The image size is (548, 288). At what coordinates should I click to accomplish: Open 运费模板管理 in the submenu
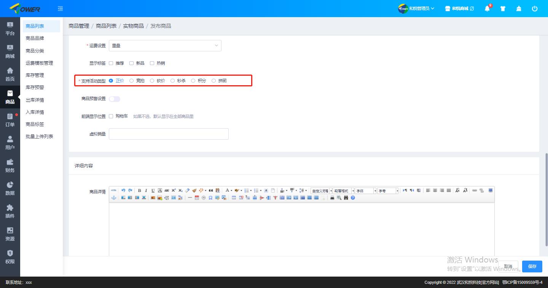(x=39, y=63)
